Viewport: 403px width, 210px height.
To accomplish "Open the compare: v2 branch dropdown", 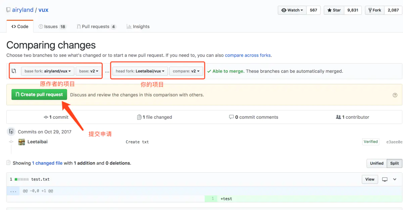I will (186, 71).
